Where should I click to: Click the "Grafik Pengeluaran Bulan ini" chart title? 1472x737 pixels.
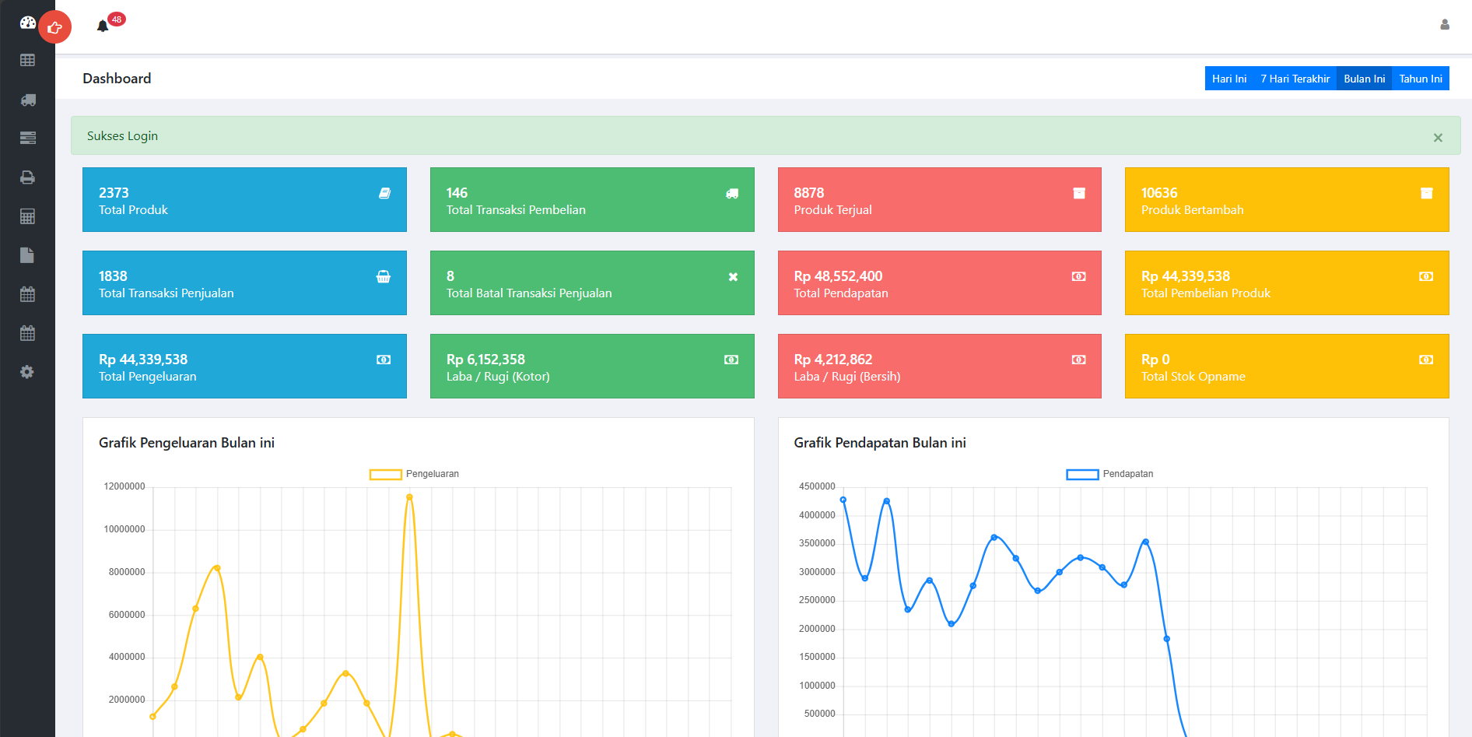click(187, 443)
